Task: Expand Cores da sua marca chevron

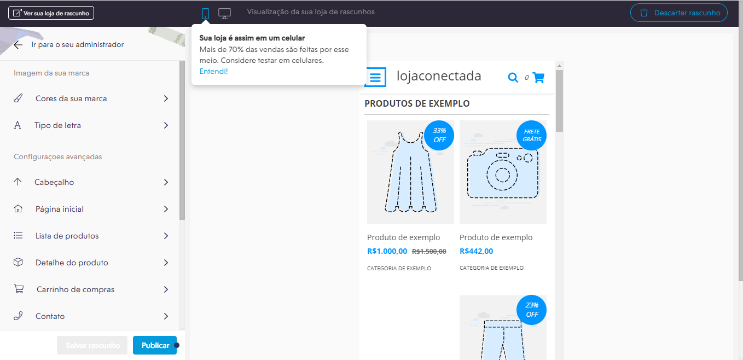Action: click(166, 98)
